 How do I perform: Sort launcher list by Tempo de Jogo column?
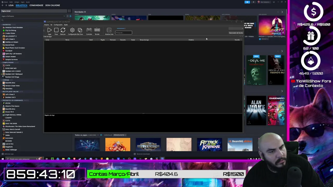pos(144,40)
